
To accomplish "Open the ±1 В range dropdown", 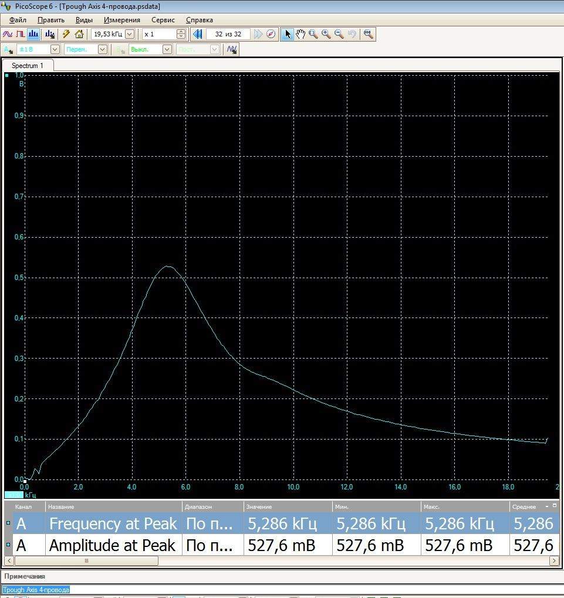I will (55, 49).
